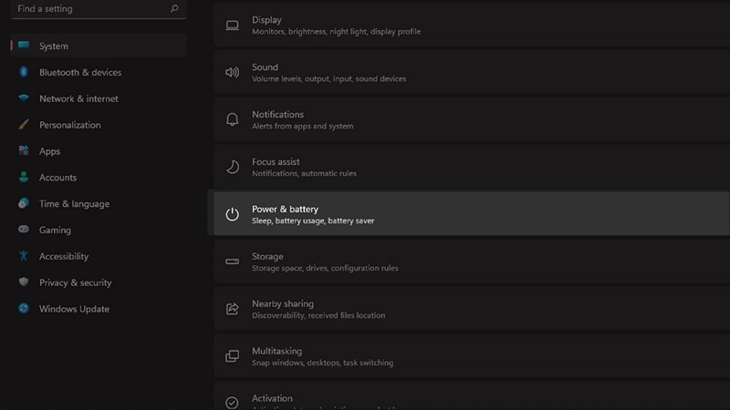Click the Nearby sharing share icon

click(x=233, y=309)
